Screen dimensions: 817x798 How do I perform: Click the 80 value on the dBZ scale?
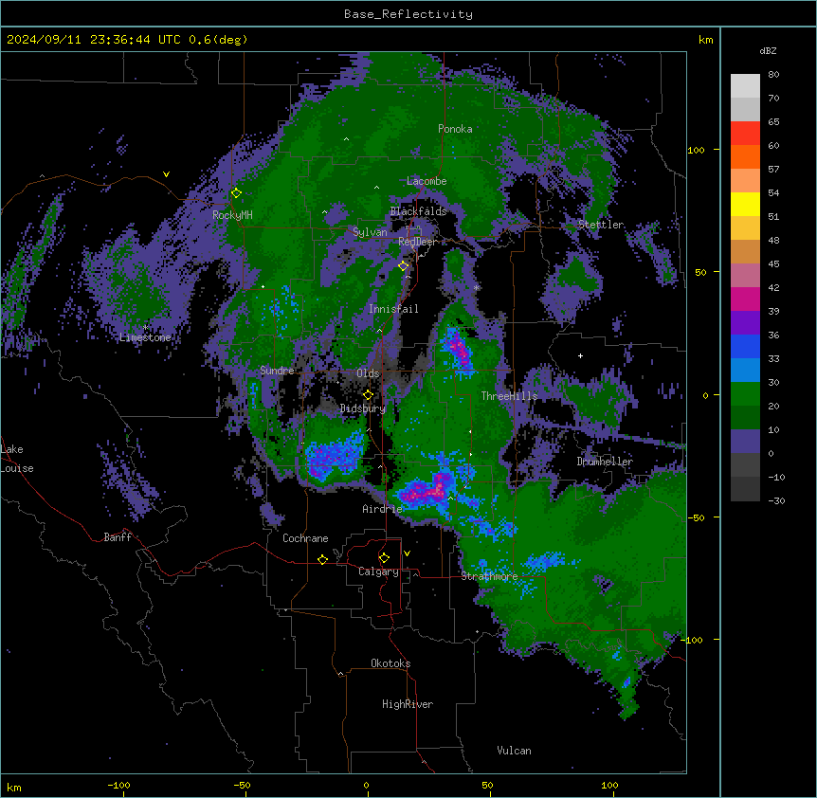(773, 75)
